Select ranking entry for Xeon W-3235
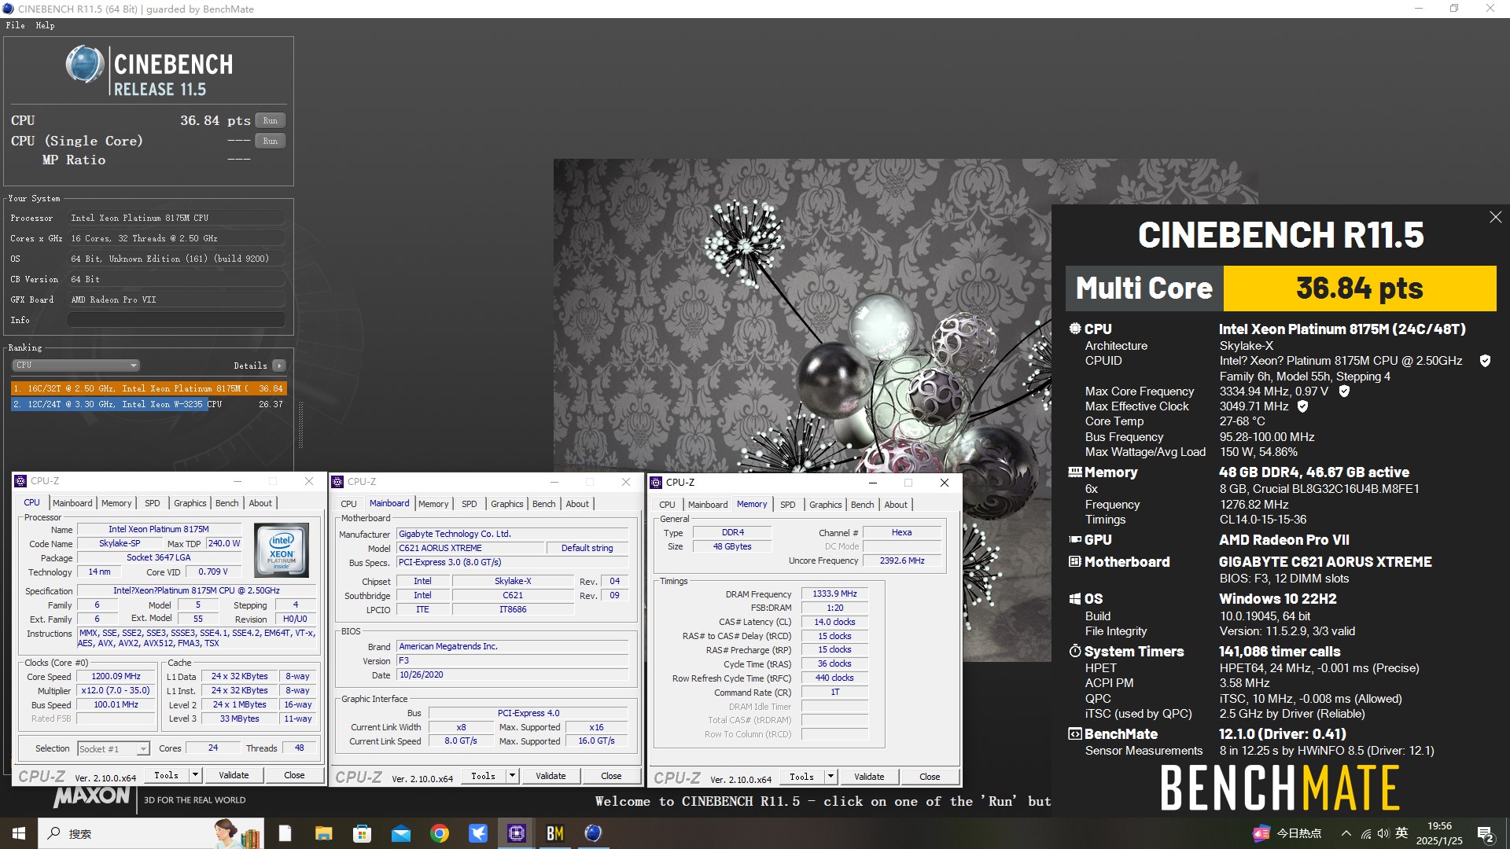1510x849 pixels. click(x=148, y=404)
